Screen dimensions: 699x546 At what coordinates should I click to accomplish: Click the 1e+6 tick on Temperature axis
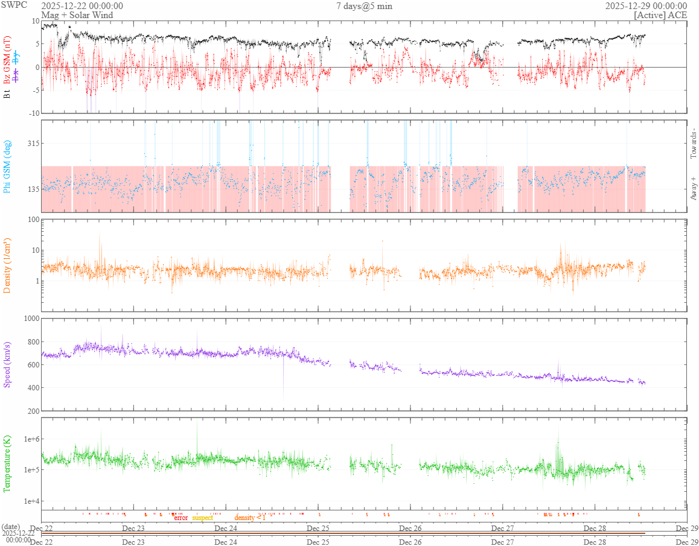point(31,439)
